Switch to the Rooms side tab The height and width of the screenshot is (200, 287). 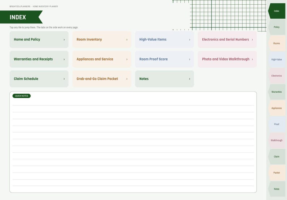277,43
